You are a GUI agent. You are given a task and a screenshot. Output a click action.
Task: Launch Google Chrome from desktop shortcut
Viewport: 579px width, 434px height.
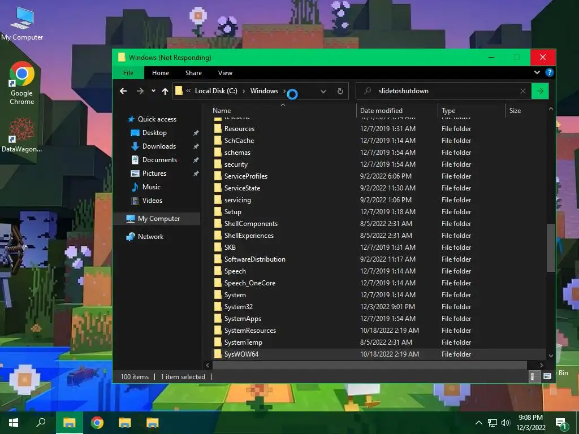click(22, 84)
